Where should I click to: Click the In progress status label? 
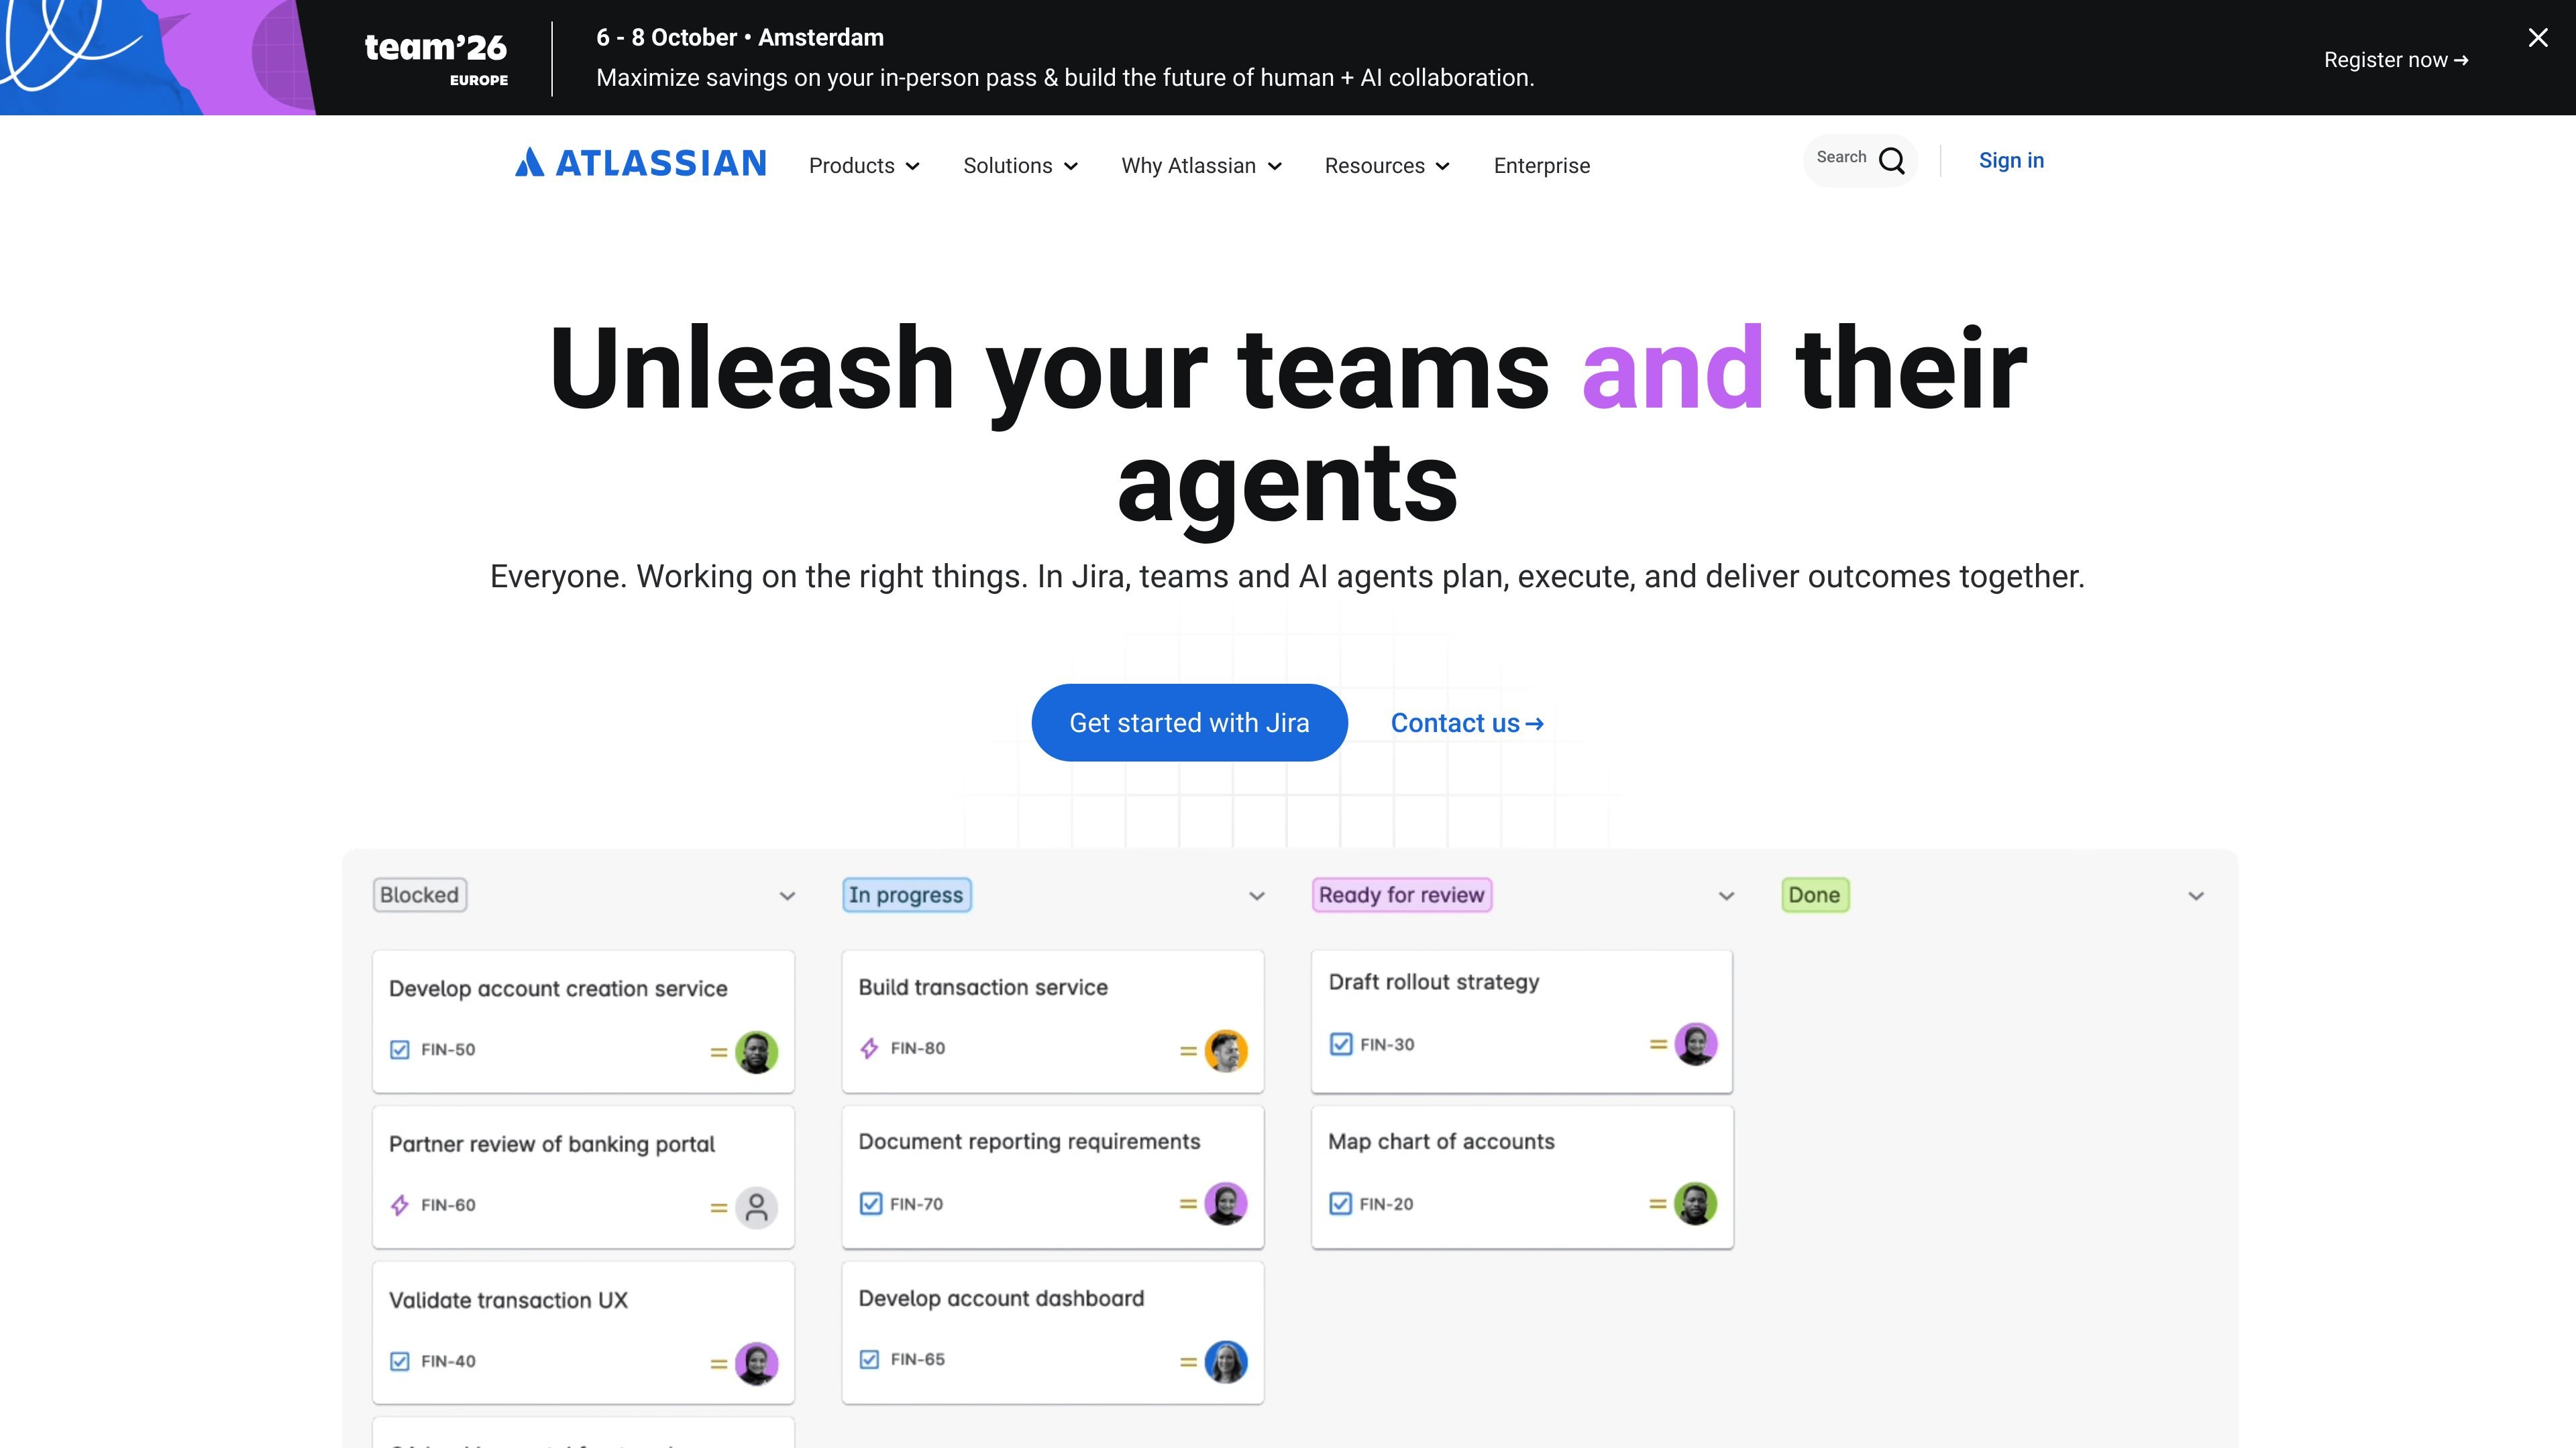click(x=907, y=896)
